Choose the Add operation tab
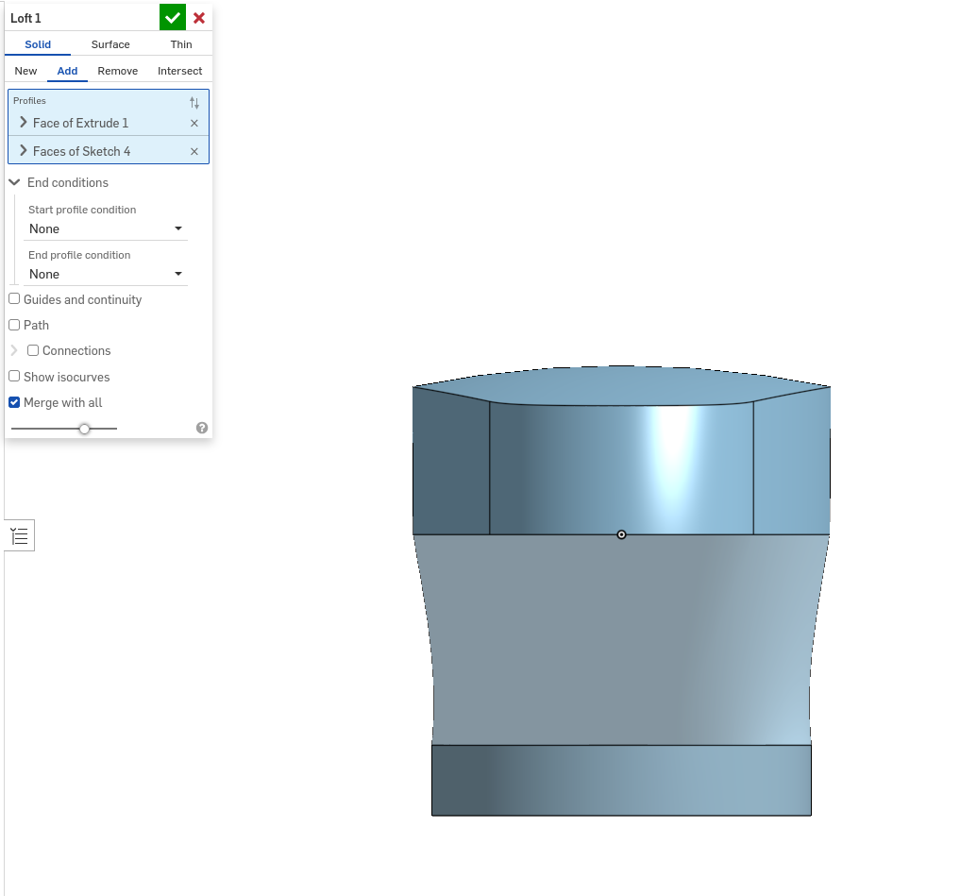Viewport: 977px width, 896px height. tap(67, 71)
